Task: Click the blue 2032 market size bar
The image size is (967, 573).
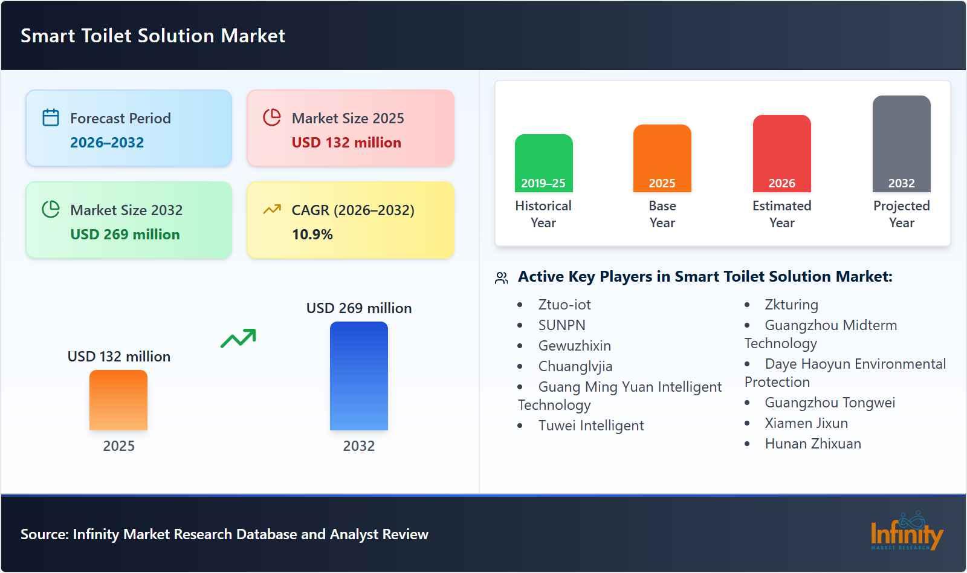Action: pyautogui.click(x=359, y=376)
